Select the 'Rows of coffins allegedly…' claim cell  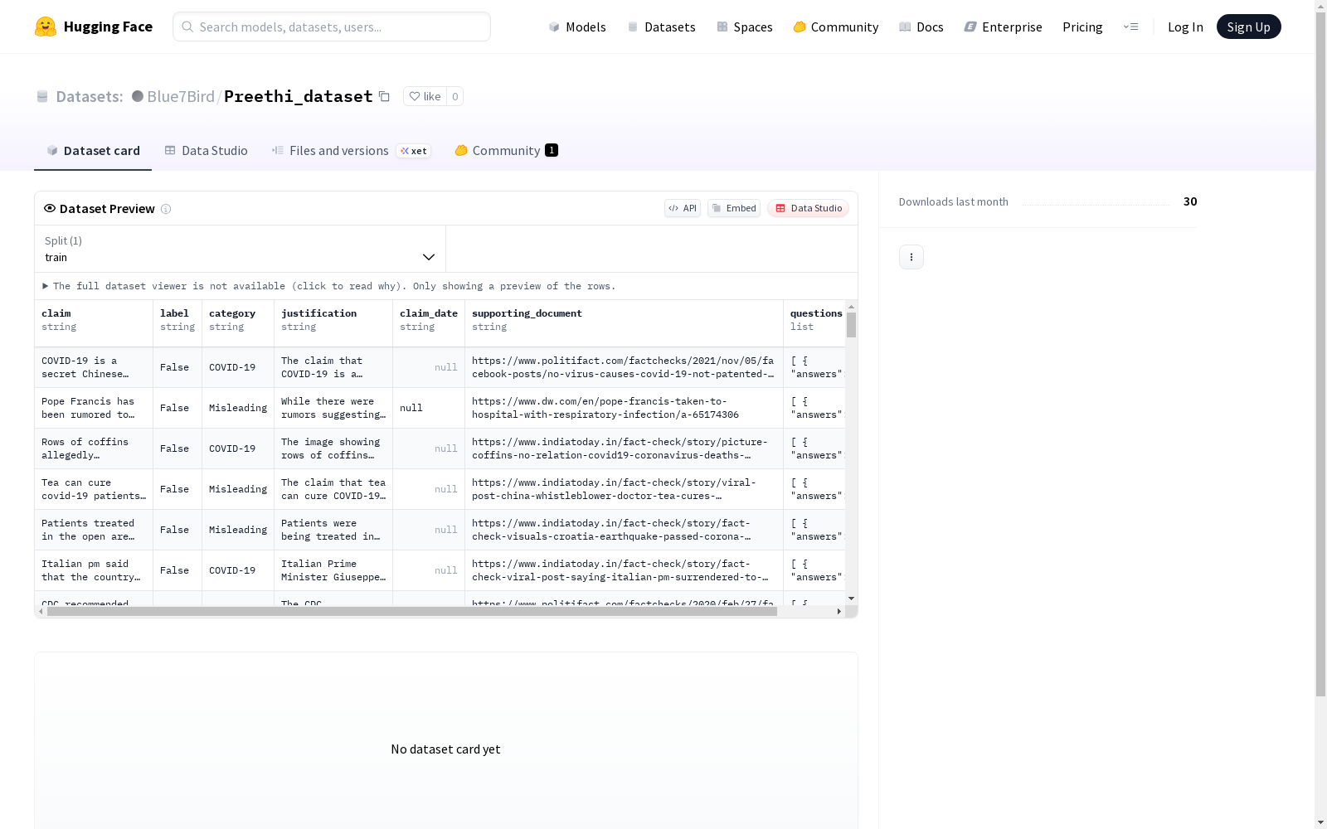94,448
